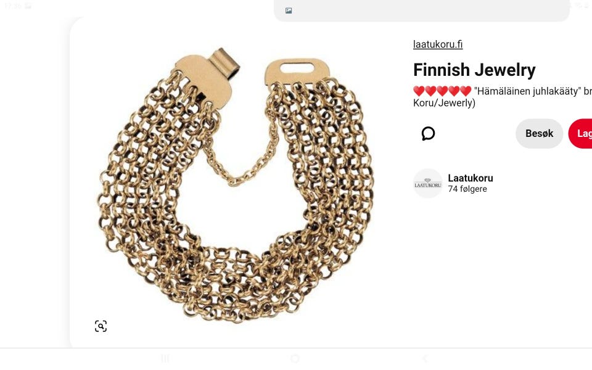Open the comment speech bubble icon
This screenshot has width=592, height=370.
428,134
